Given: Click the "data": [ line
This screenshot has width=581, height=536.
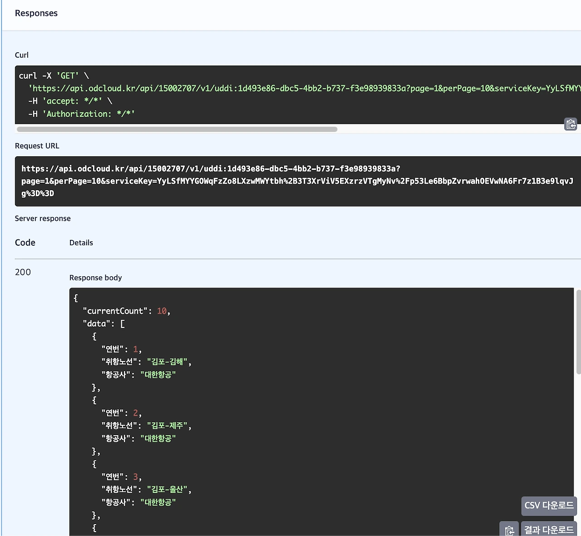Looking at the screenshot, I should tap(104, 324).
